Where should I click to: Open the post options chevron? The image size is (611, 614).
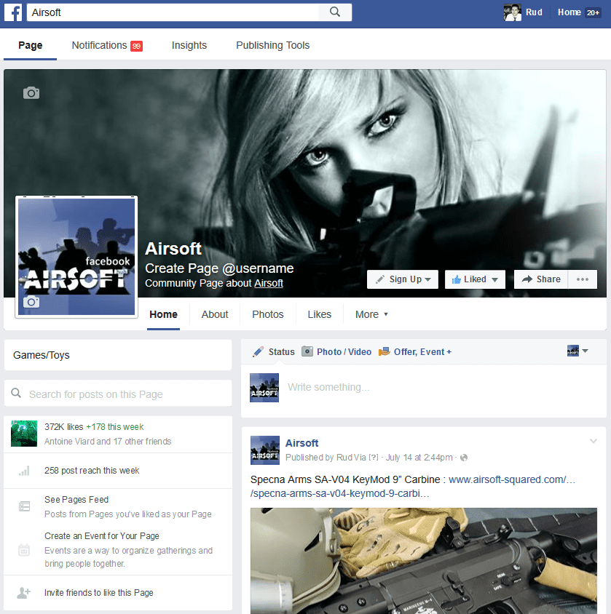[x=594, y=441]
